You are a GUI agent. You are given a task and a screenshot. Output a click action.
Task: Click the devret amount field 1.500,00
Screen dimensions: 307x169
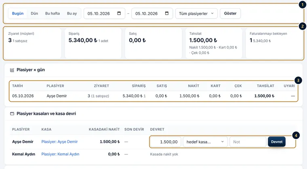click(166, 142)
